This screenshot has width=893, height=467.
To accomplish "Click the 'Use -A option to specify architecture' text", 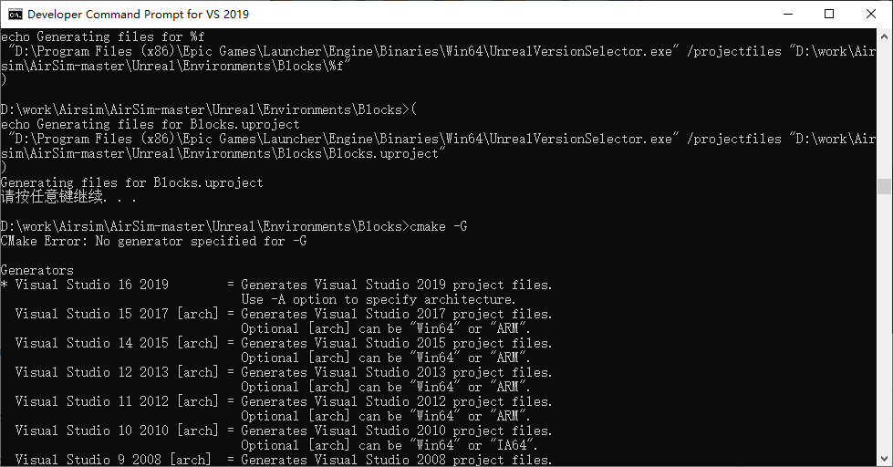I will (378, 299).
